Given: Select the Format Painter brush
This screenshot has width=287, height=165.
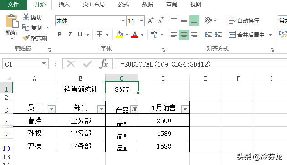Looking at the screenshot, I should tap(26, 38).
